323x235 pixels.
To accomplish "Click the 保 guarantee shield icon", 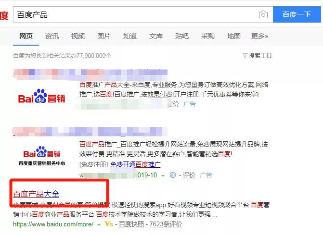I will (173, 175).
